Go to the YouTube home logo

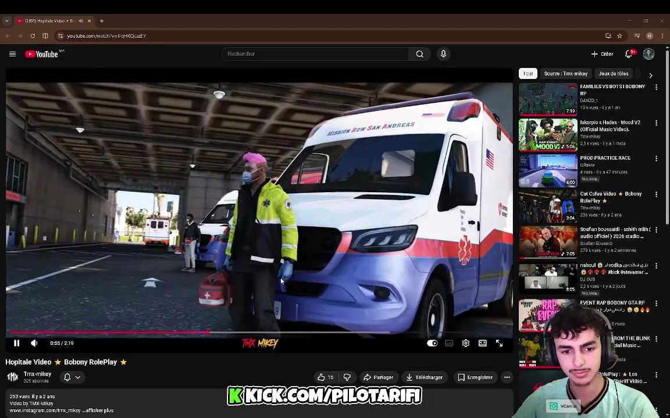pyautogui.click(x=41, y=54)
